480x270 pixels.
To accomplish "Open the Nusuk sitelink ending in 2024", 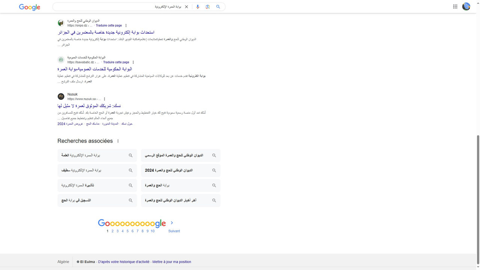I will 70,124.
